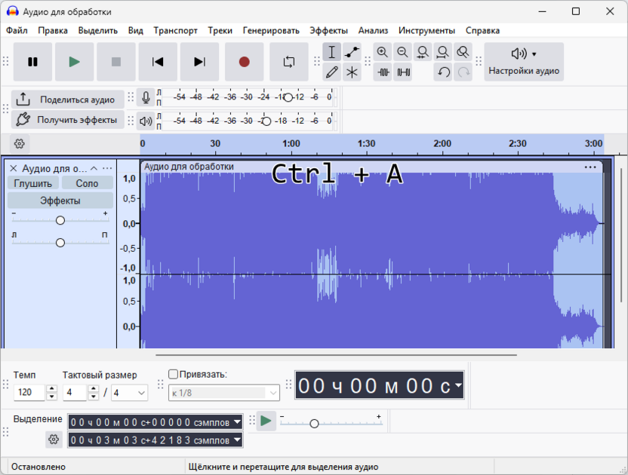Click the microphone record meter icon
The width and height of the screenshot is (628, 475).
point(146,97)
